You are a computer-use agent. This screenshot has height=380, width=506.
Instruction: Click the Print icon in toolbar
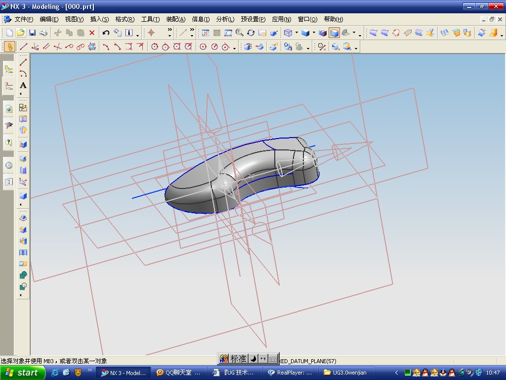(x=43, y=33)
